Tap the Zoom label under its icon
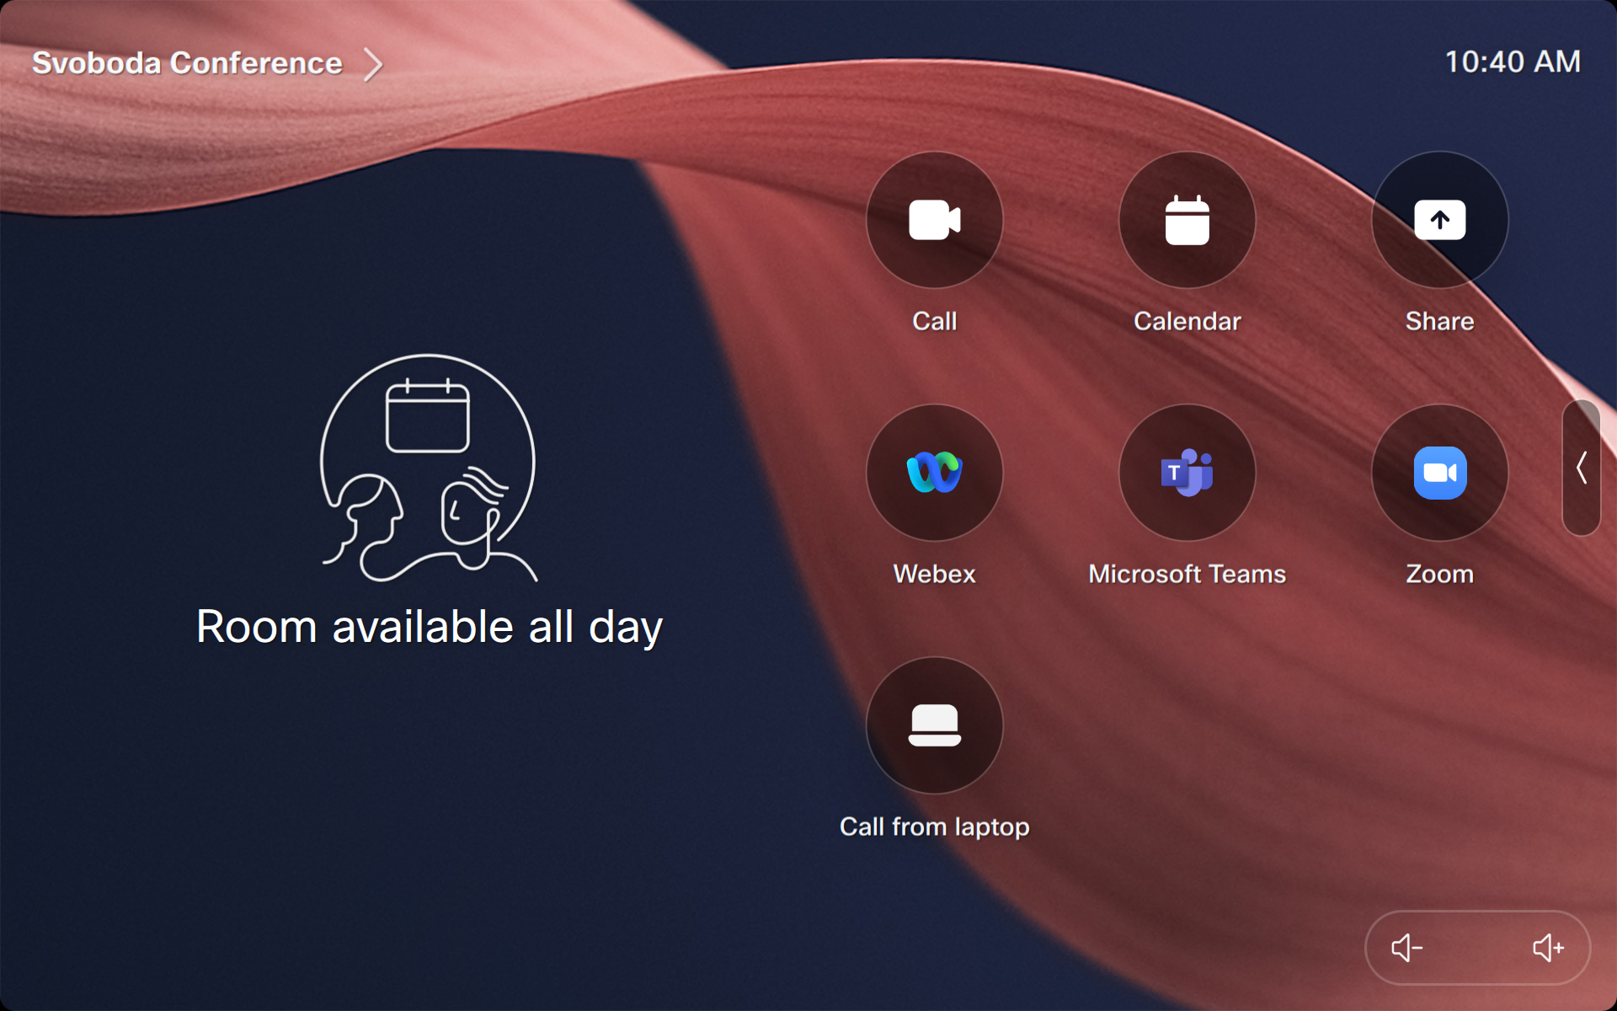 1439,574
